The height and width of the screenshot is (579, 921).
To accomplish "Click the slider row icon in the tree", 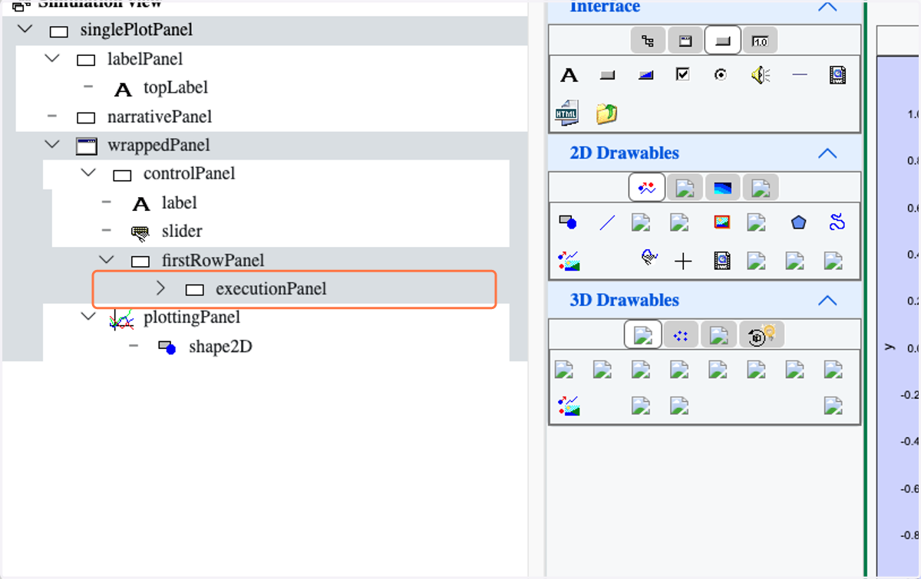I will click(x=141, y=233).
